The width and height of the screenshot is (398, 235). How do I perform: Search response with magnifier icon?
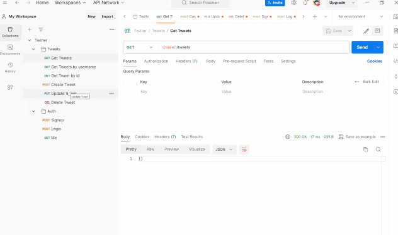378,150
